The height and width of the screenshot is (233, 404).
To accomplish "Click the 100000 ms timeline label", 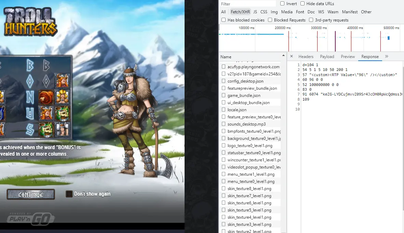I will point(246,28).
